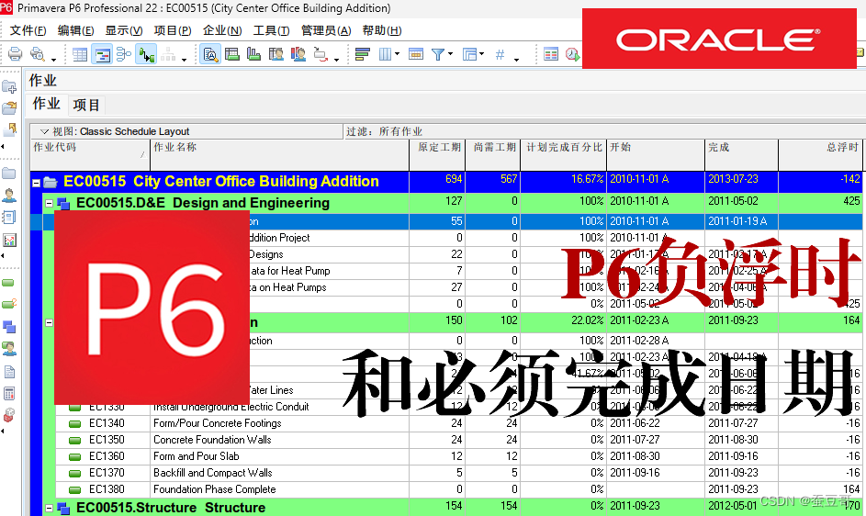Click the Schedule clock icon
This screenshot has height=516, width=866.
click(x=573, y=54)
